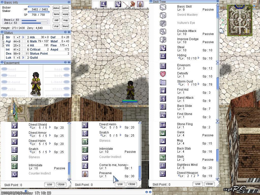The height and width of the screenshot is (195, 260).
Task: Zoom in the minimap with plus
Action: [254, 6]
